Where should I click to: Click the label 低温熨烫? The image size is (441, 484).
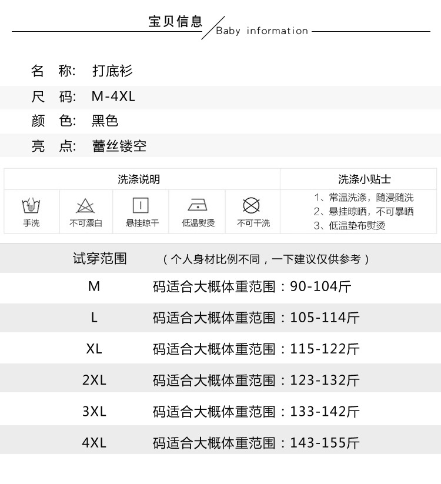tap(198, 223)
